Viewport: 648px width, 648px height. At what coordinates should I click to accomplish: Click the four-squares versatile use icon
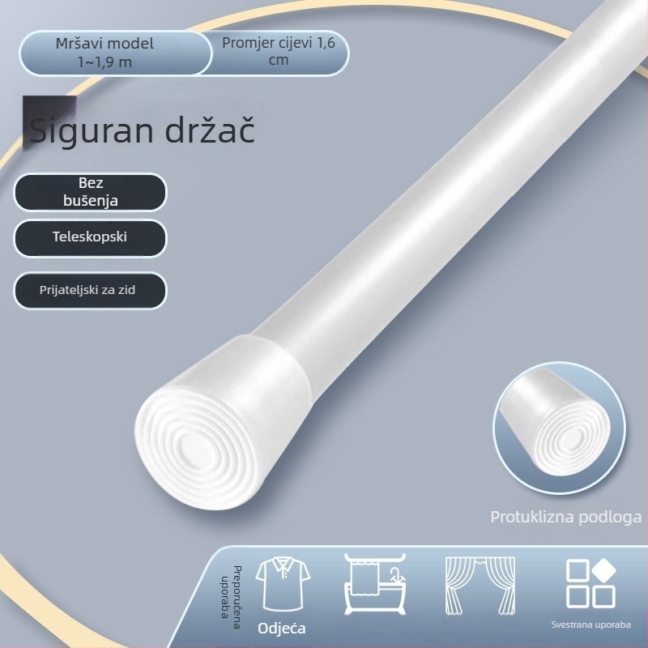[590, 583]
